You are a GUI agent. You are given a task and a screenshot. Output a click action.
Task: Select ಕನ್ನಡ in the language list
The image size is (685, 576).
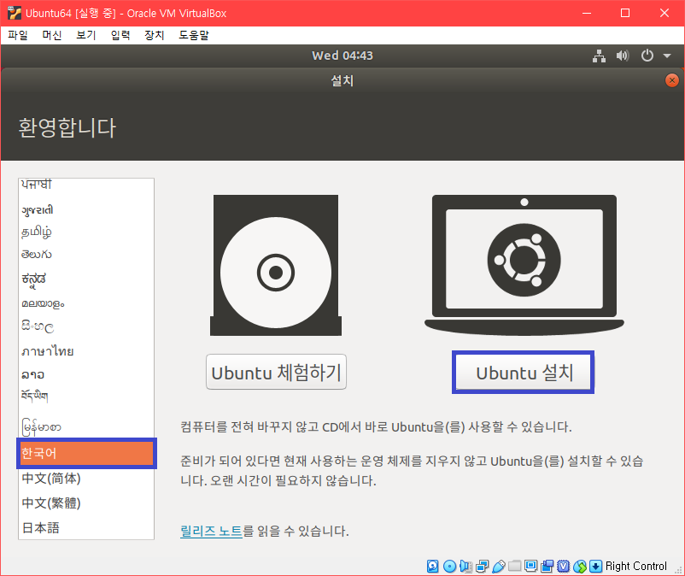click(x=86, y=279)
